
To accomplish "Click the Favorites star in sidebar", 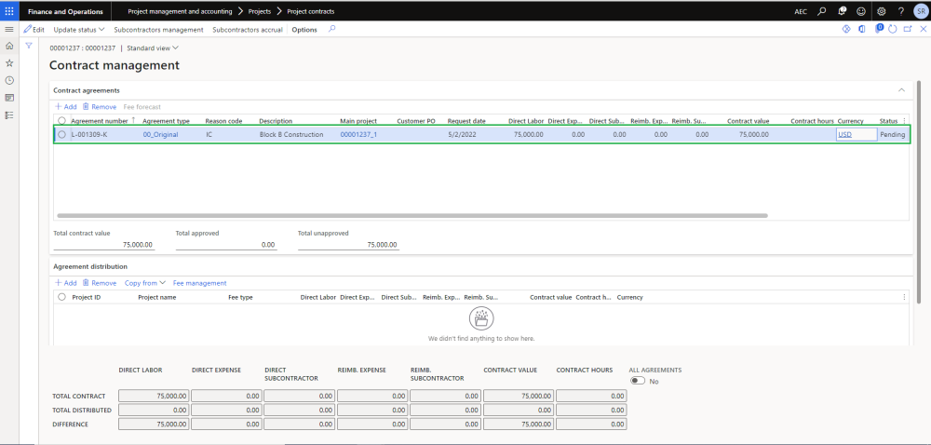I will point(9,63).
